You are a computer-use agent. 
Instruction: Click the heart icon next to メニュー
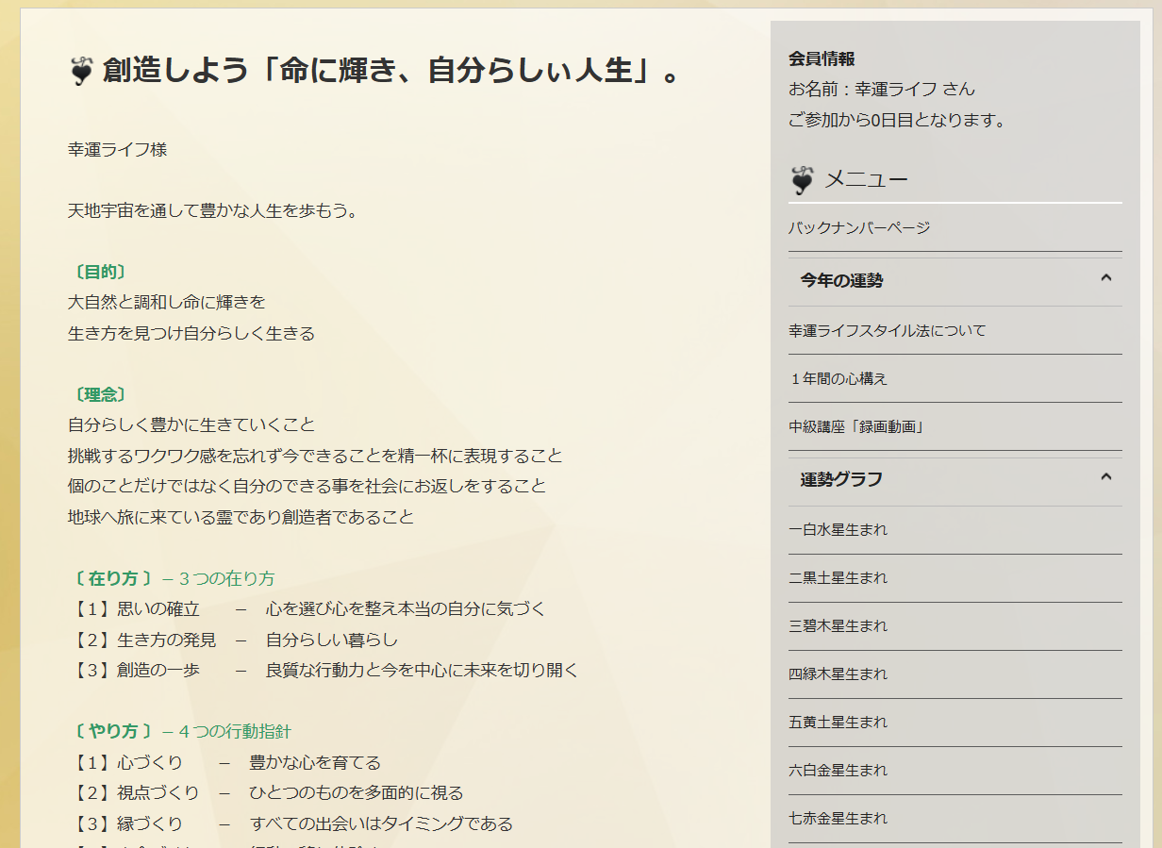(802, 179)
